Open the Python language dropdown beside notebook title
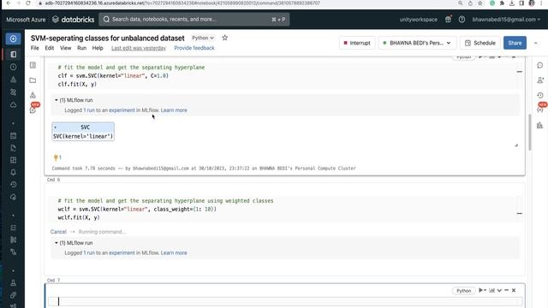The image size is (548, 308). tap(203, 38)
